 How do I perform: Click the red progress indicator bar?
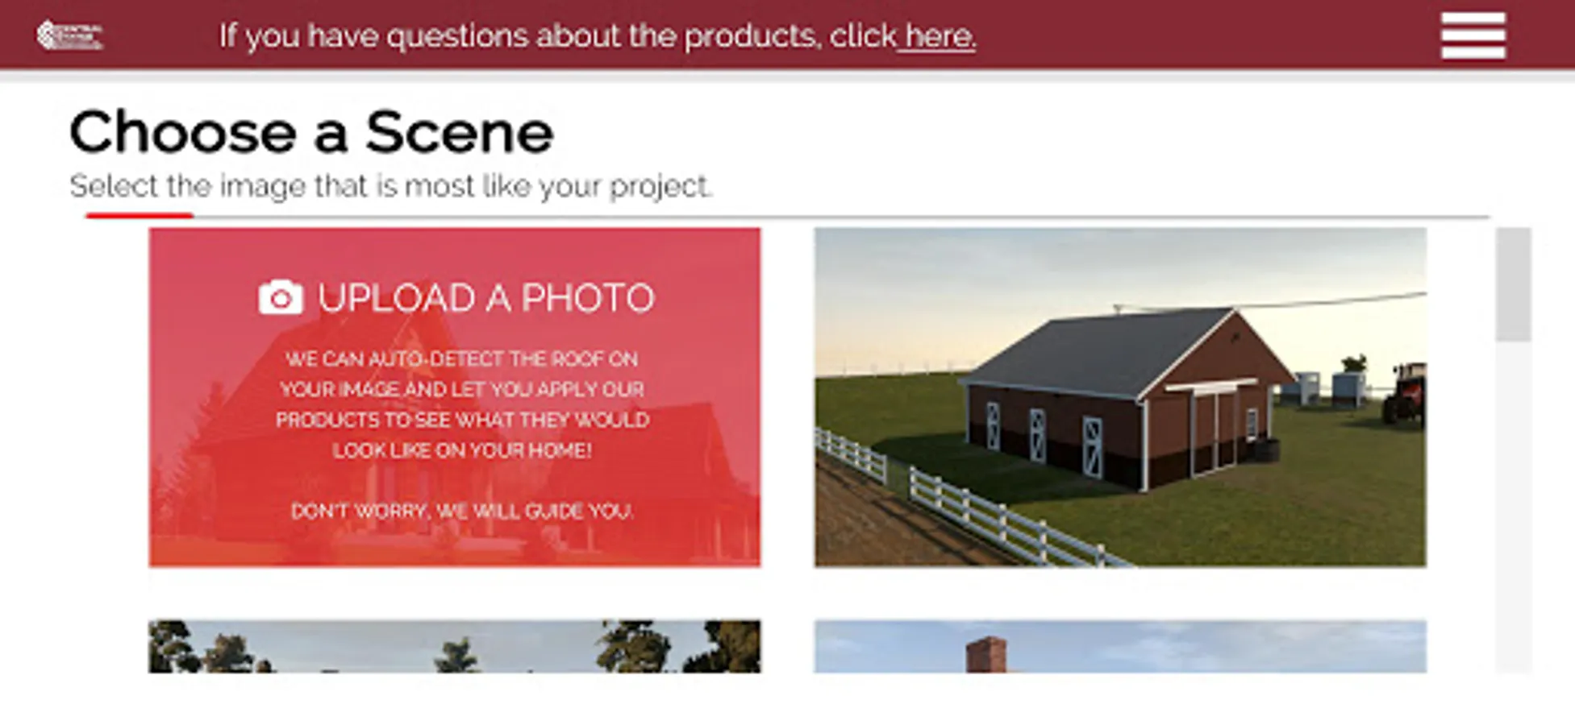click(140, 216)
